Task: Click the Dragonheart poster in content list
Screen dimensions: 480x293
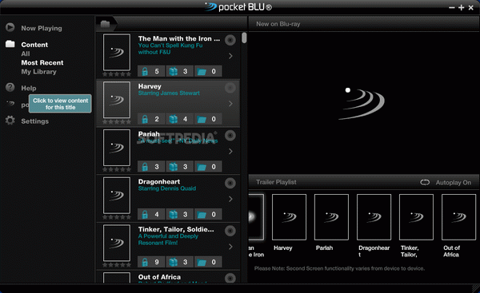Action: 117,196
